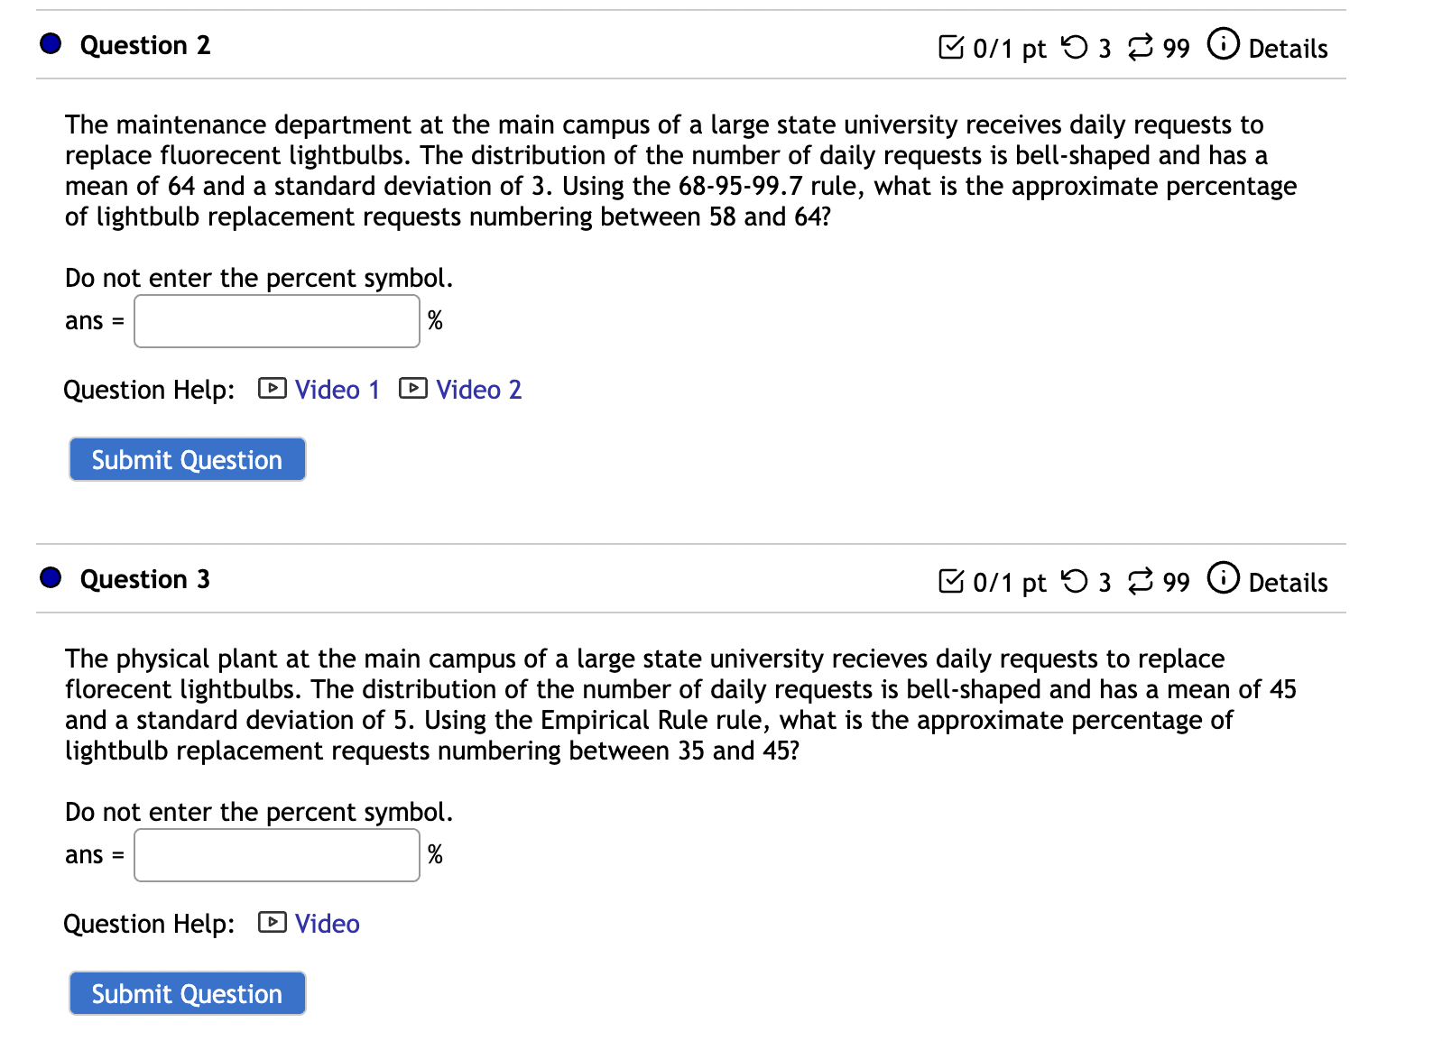This screenshot has width=1442, height=1041.
Task: Click the reroll icon showing 99 in Question 2
Action: pos(1141,47)
